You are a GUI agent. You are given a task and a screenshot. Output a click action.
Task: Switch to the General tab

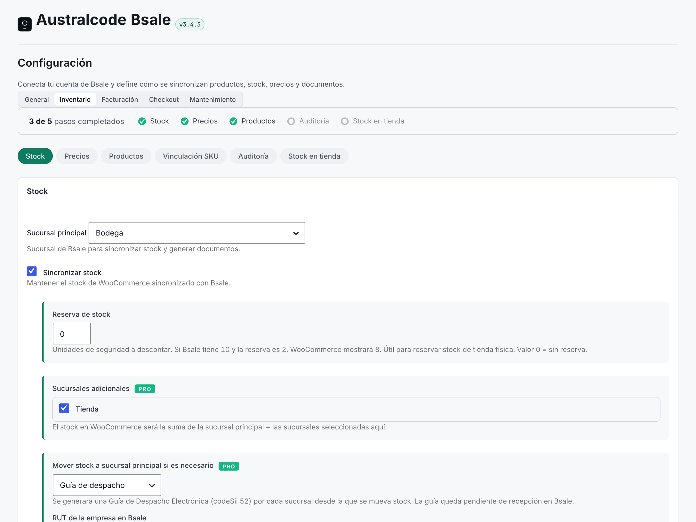(37, 100)
